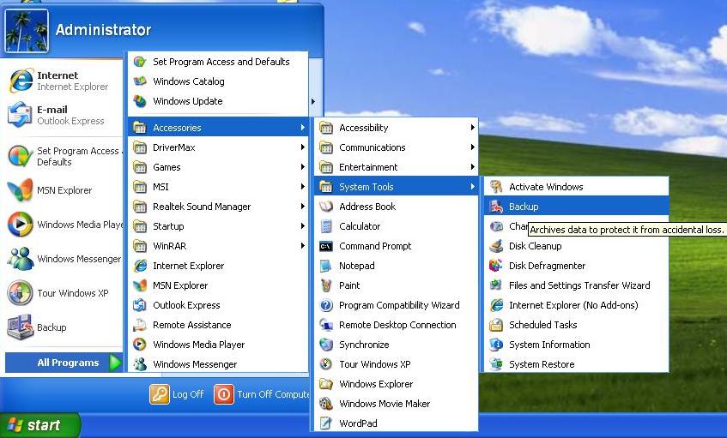
Task: Open Internet Explorer from pinned Start list
Action: tap(63, 81)
